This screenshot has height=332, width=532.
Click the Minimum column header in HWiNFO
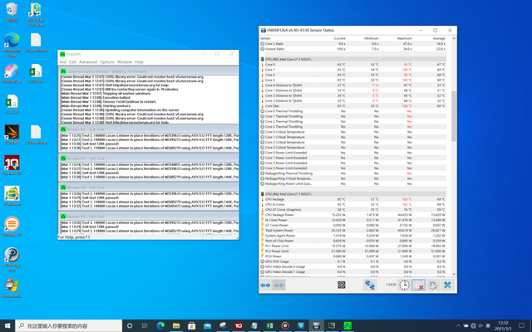pyautogui.click(x=372, y=38)
